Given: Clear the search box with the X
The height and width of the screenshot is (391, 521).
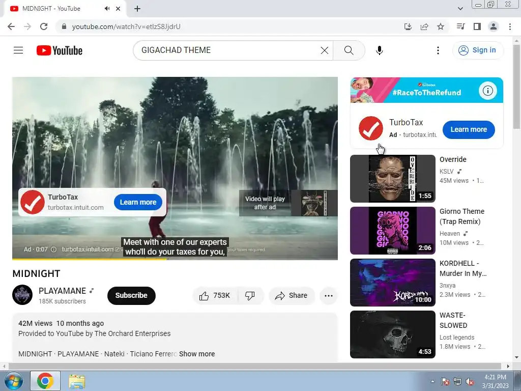Looking at the screenshot, I should [x=324, y=50].
